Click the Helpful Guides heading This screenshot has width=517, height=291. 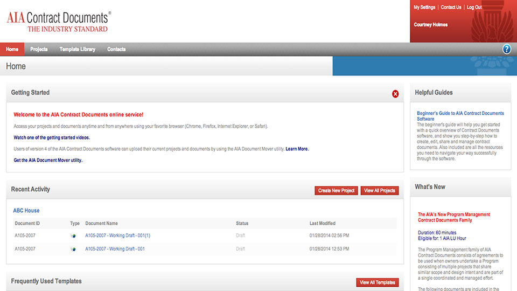[x=434, y=93]
